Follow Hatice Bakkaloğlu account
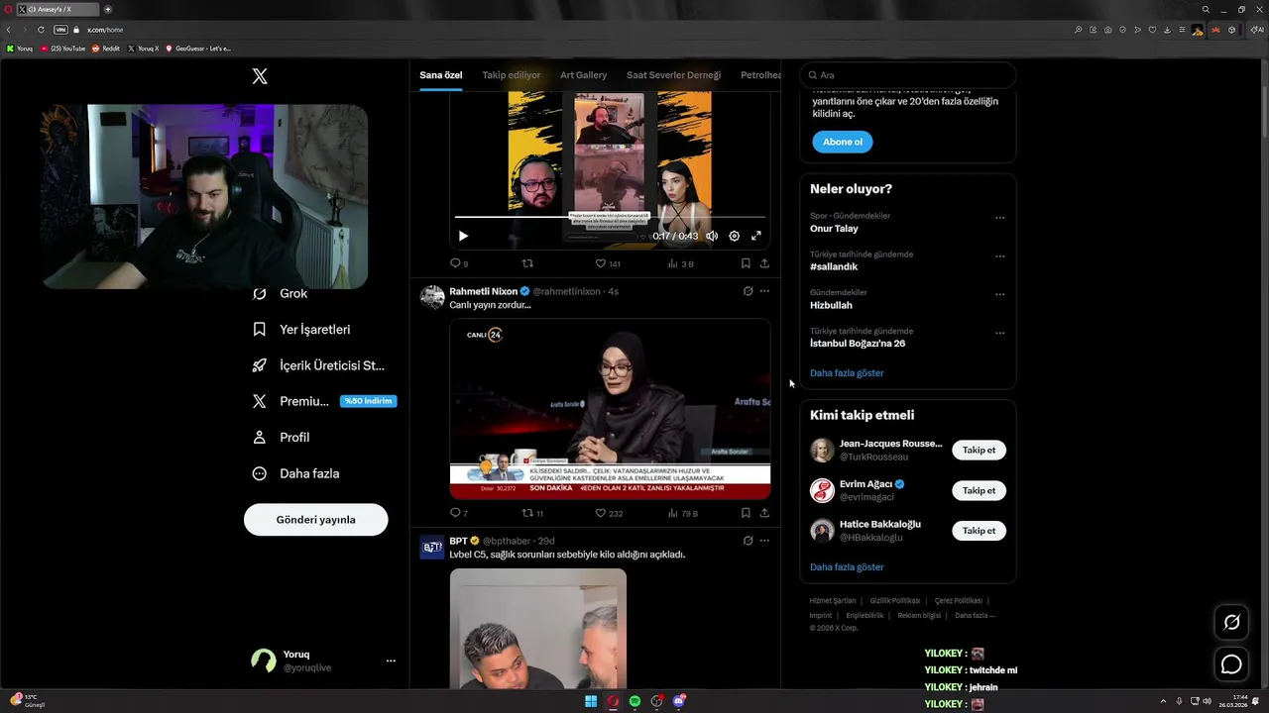 click(979, 531)
